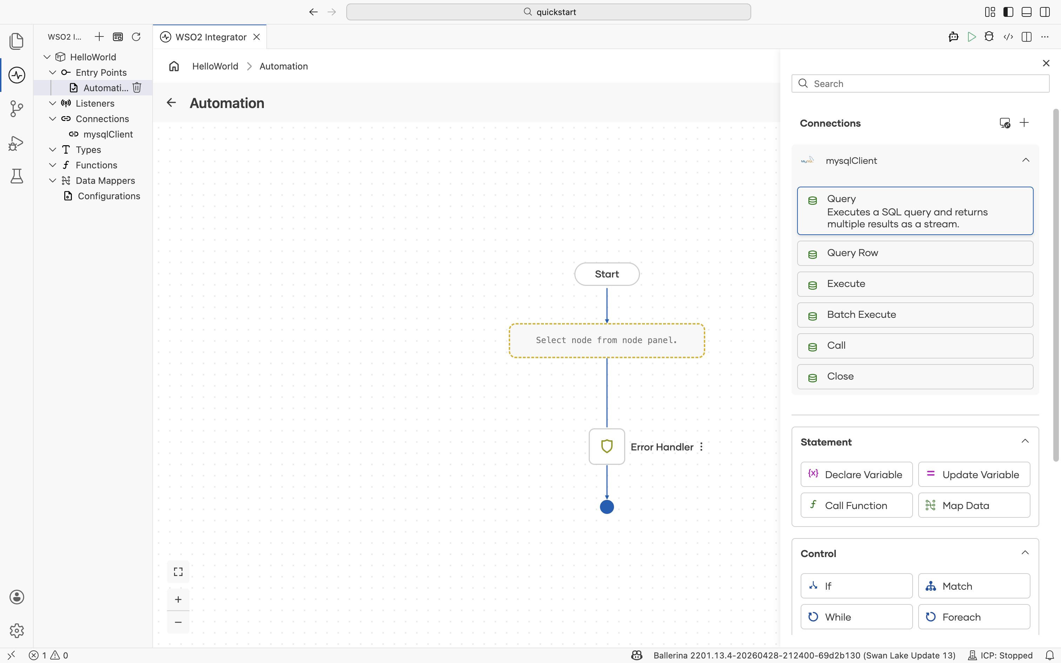Open the Source Control view
This screenshot has height=663, width=1061.
pos(16,109)
